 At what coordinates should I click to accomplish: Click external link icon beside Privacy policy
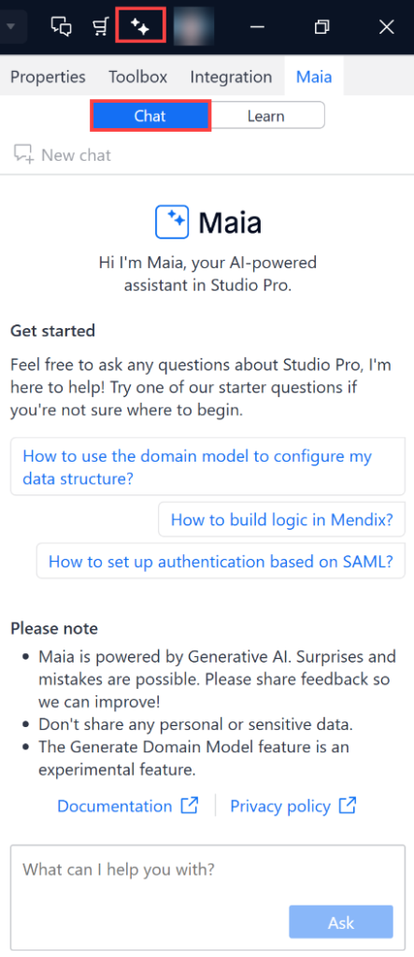pyautogui.click(x=348, y=806)
